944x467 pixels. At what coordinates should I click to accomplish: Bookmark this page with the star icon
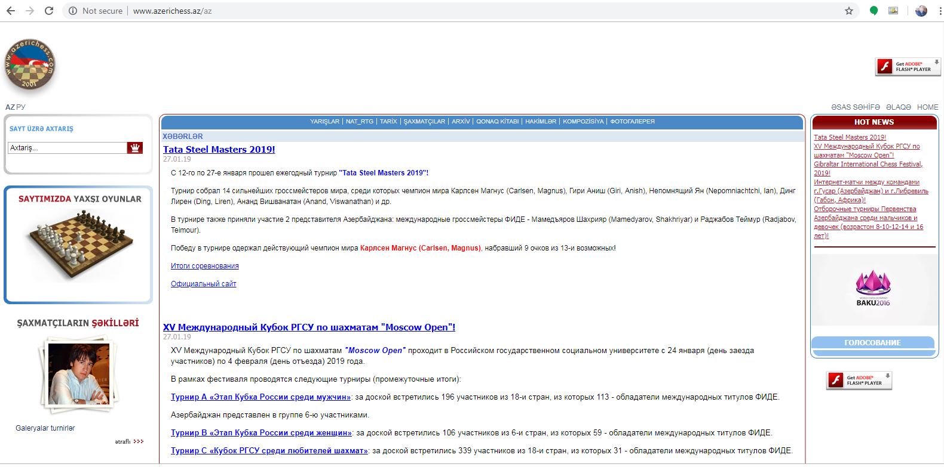pyautogui.click(x=848, y=11)
